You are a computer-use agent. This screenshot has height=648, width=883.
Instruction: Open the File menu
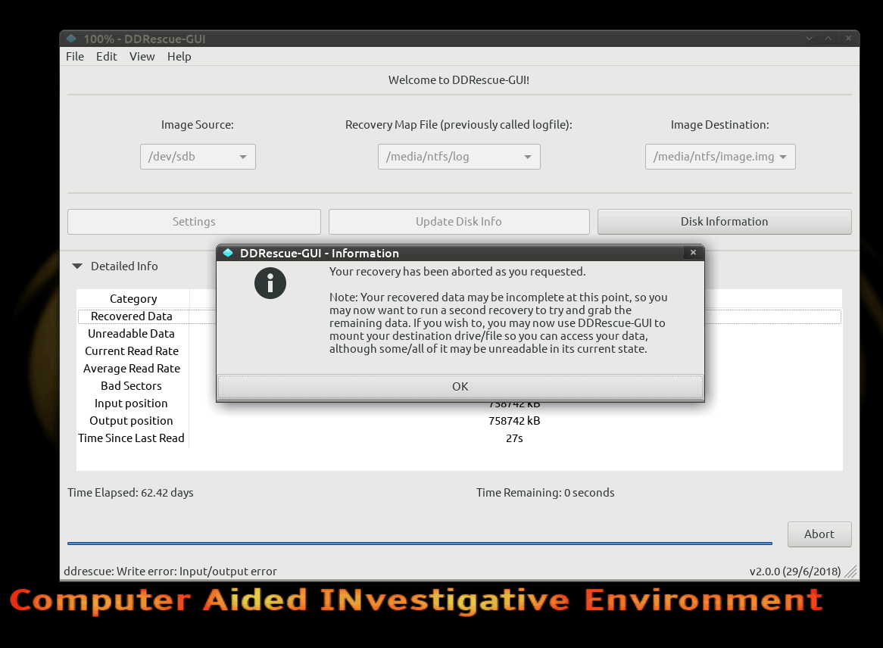[x=75, y=56]
